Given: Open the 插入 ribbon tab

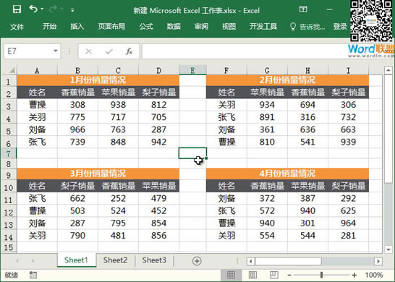Looking at the screenshot, I should 77,27.
